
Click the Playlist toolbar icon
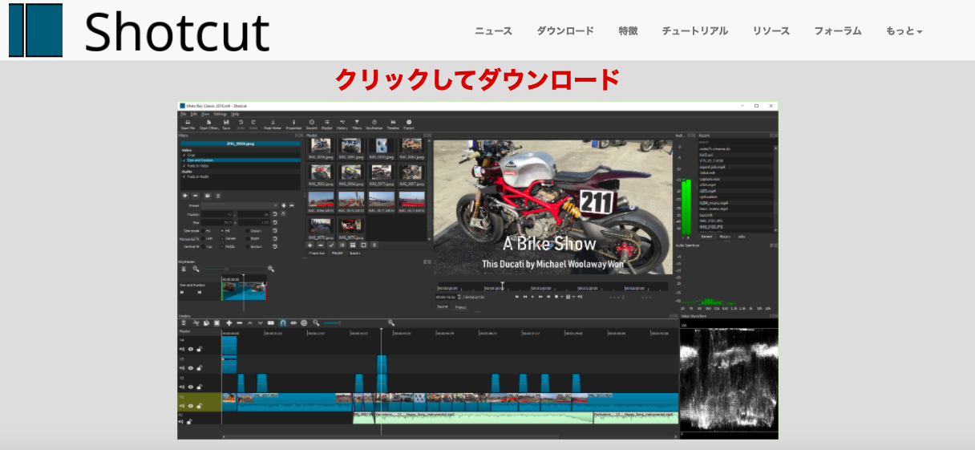point(327,125)
